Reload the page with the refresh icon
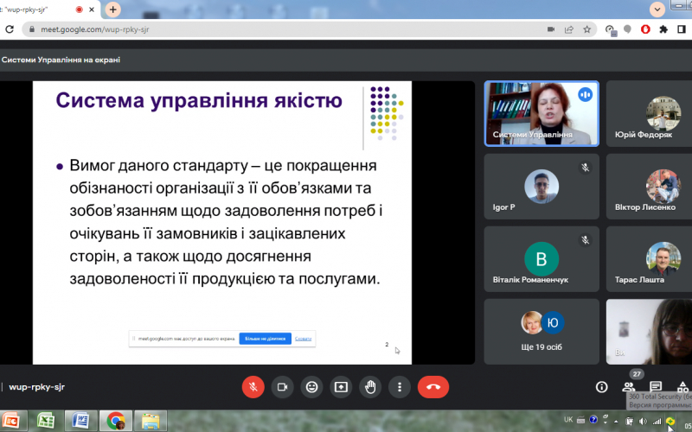Viewport: 692px width, 432px height. pos(10,29)
